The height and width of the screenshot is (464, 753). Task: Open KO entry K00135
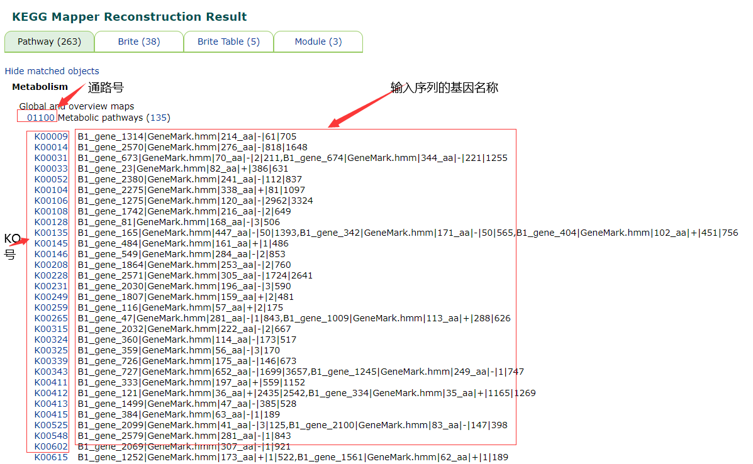(51, 233)
